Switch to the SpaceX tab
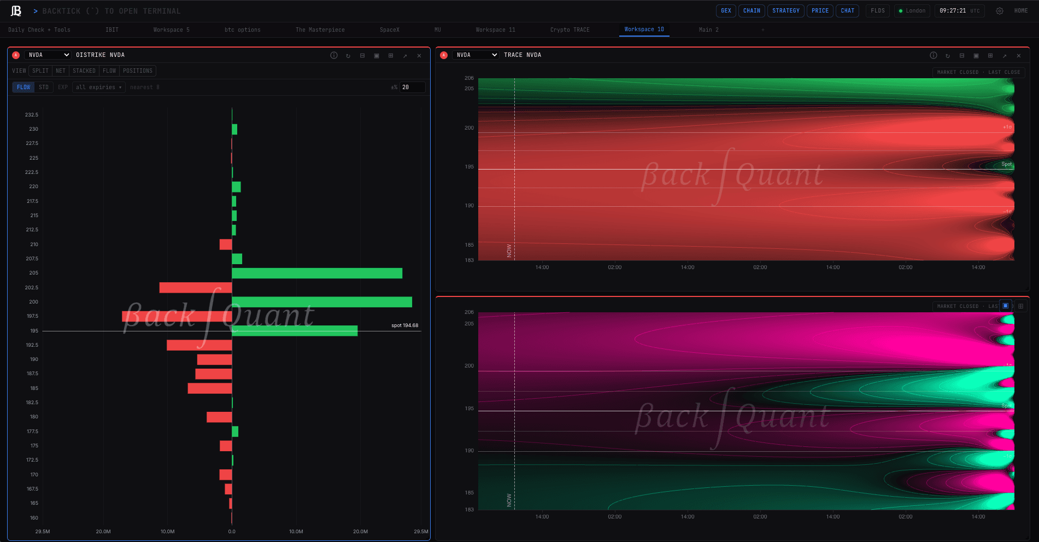Image resolution: width=1039 pixels, height=542 pixels. (x=390, y=30)
